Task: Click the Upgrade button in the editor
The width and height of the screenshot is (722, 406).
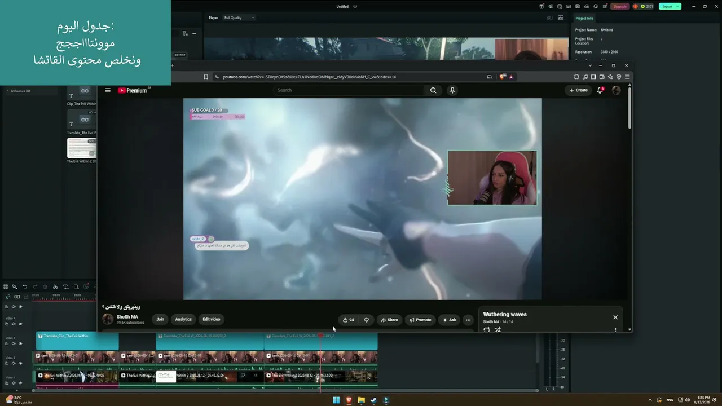Action: [620, 6]
